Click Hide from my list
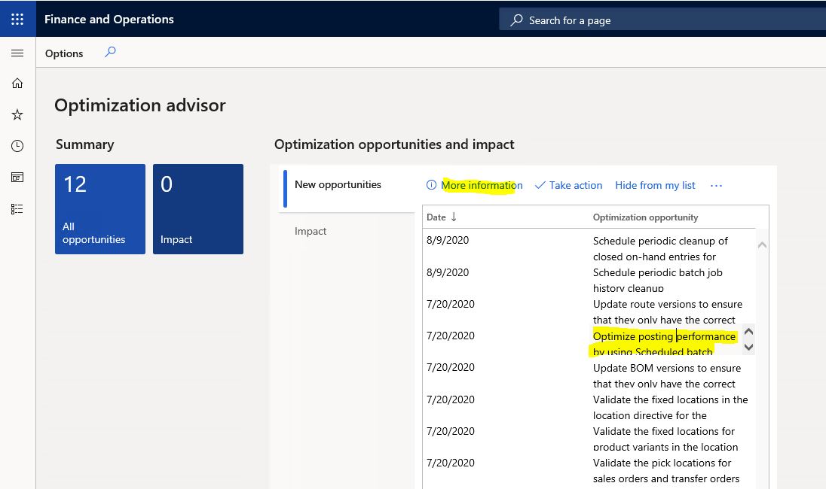 click(x=655, y=185)
